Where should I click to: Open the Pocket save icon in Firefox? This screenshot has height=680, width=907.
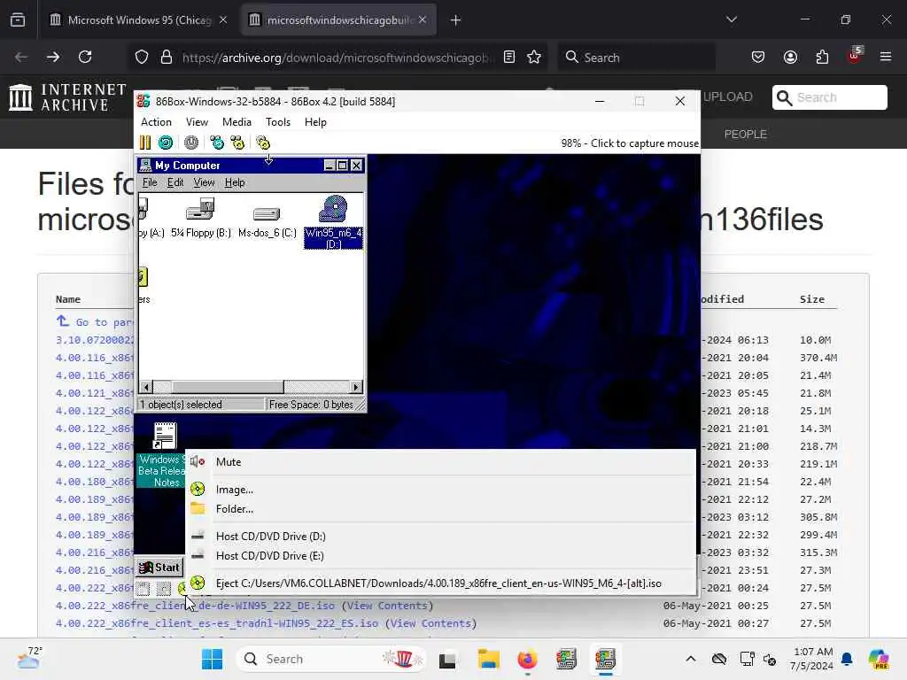click(758, 58)
